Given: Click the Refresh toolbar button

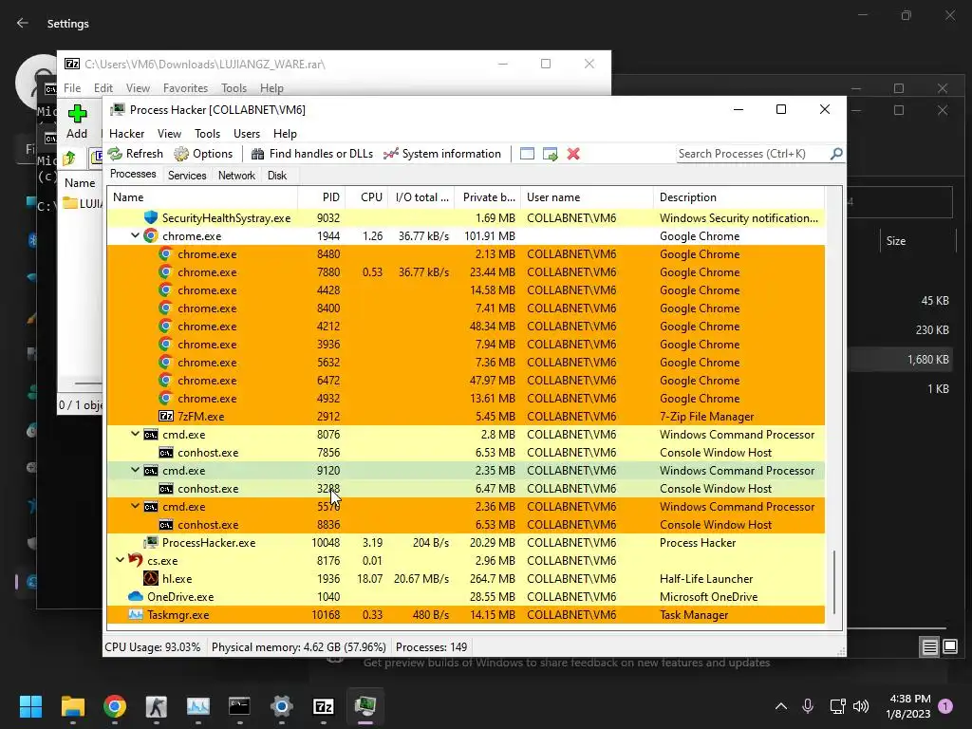Looking at the screenshot, I should (x=135, y=154).
